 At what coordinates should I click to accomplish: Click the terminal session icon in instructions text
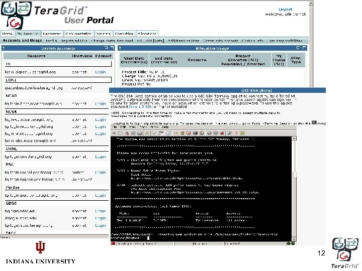click(x=314, y=122)
